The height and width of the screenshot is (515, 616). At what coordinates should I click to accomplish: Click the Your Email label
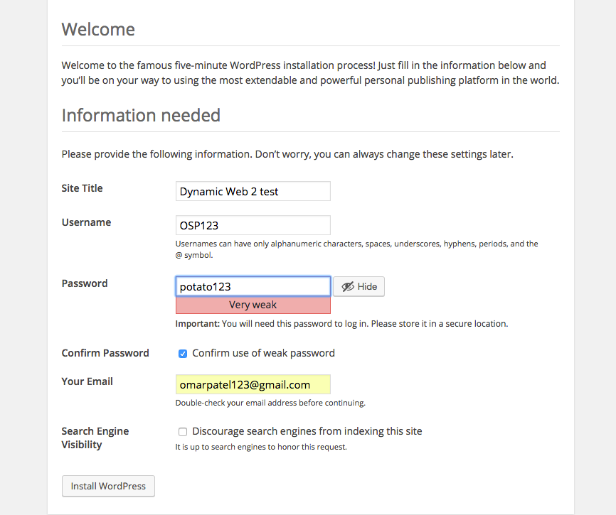click(x=87, y=381)
